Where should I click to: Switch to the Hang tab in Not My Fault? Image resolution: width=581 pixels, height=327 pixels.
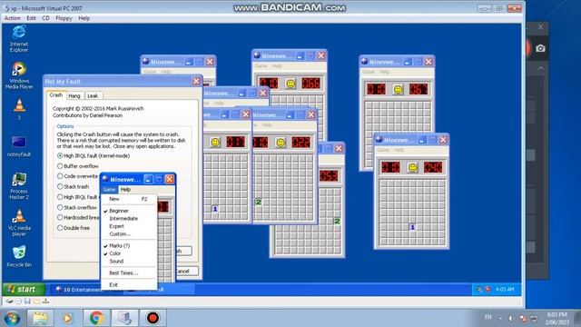coord(74,95)
